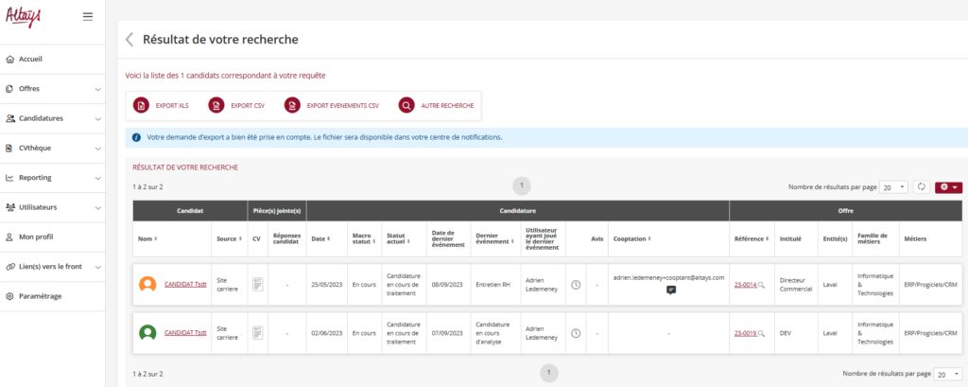Open top results-per-page dropdown

[x=893, y=187]
